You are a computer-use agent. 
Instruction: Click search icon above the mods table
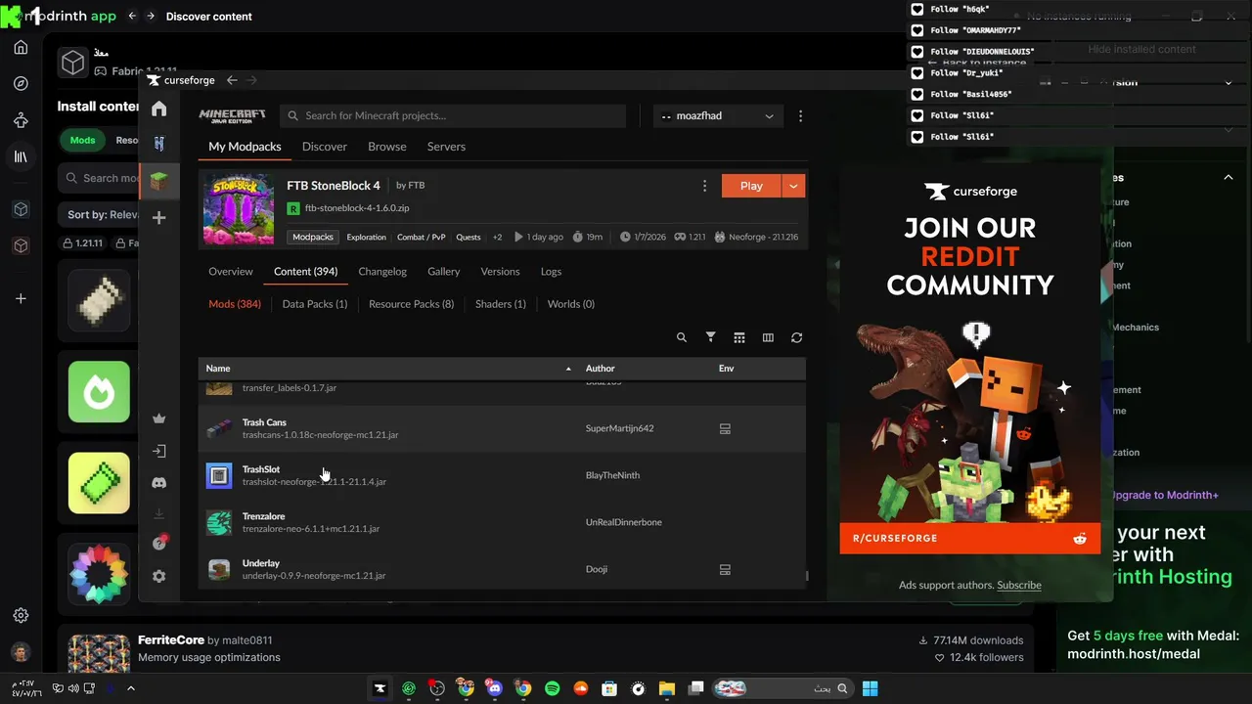point(682,337)
